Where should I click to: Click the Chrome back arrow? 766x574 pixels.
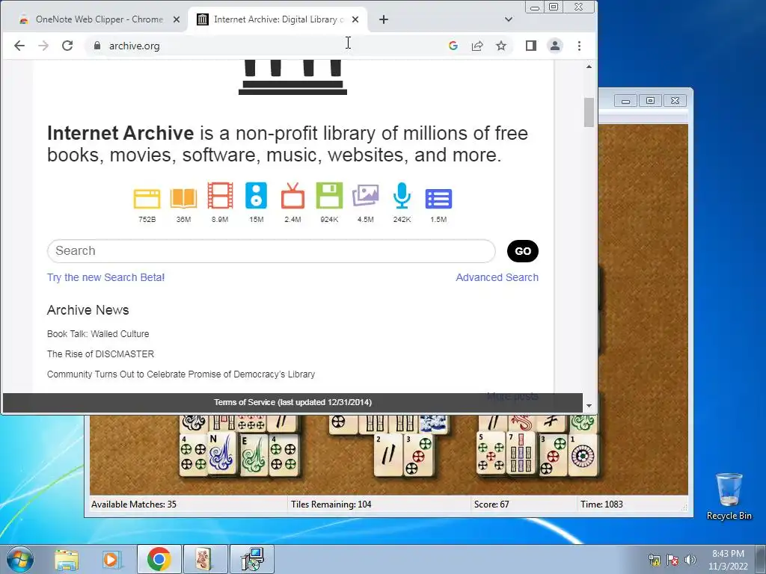click(19, 46)
